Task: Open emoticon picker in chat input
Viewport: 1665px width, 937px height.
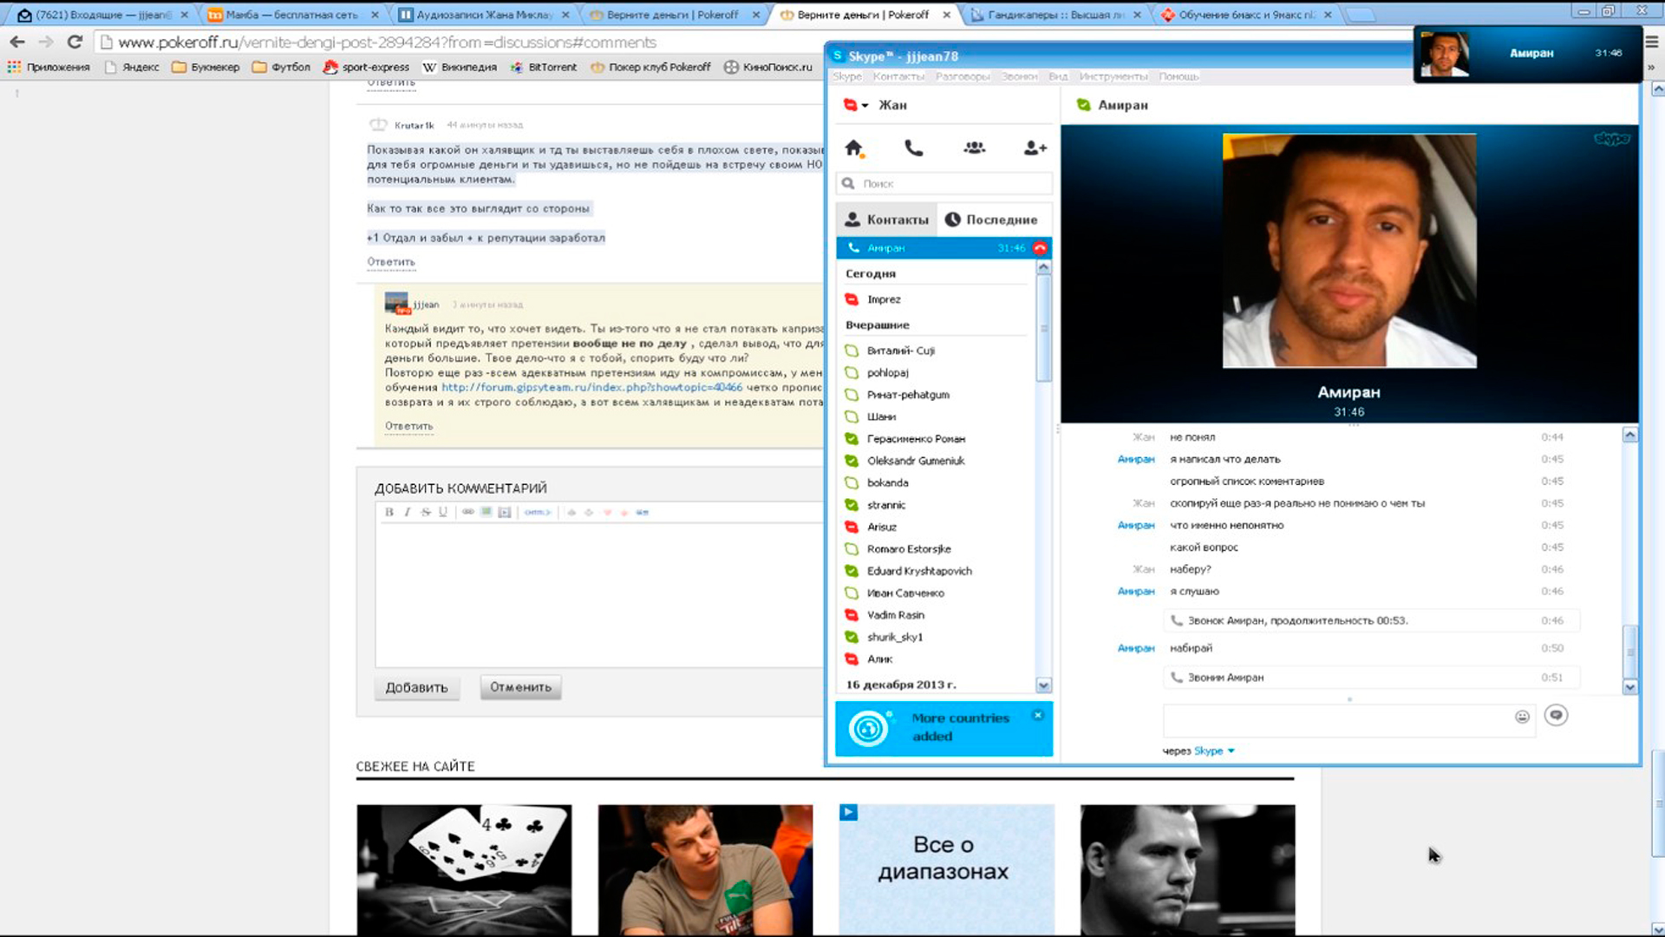Action: point(1522,717)
